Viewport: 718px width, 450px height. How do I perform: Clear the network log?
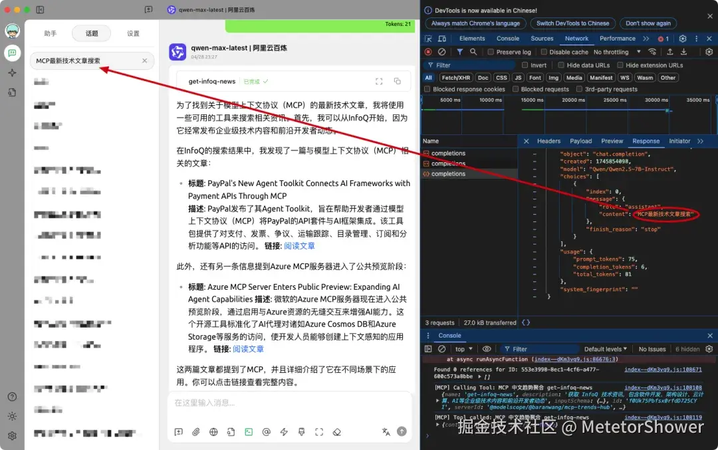click(x=442, y=53)
